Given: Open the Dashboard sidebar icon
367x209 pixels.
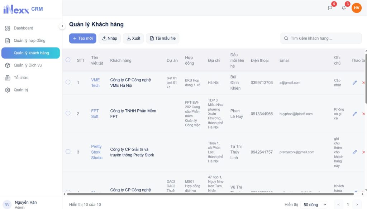Looking at the screenshot, I should pos(8,28).
